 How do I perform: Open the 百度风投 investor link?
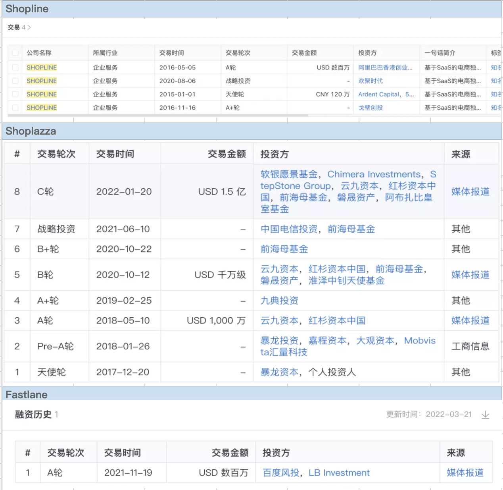tap(281, 473)
